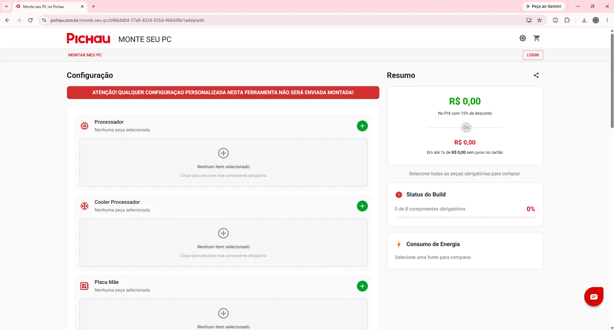
Task: Click the Status do Build progress bar
Action: (465, 218)
